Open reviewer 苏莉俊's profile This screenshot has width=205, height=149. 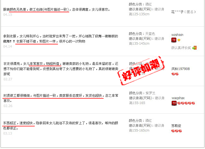coord(176,126)
